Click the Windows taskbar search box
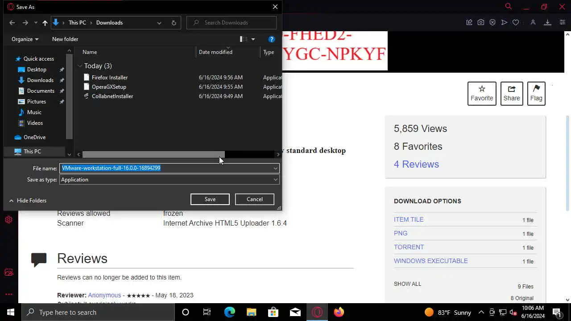This screenshot has height=321, width=571. click(x=98, y=312)
